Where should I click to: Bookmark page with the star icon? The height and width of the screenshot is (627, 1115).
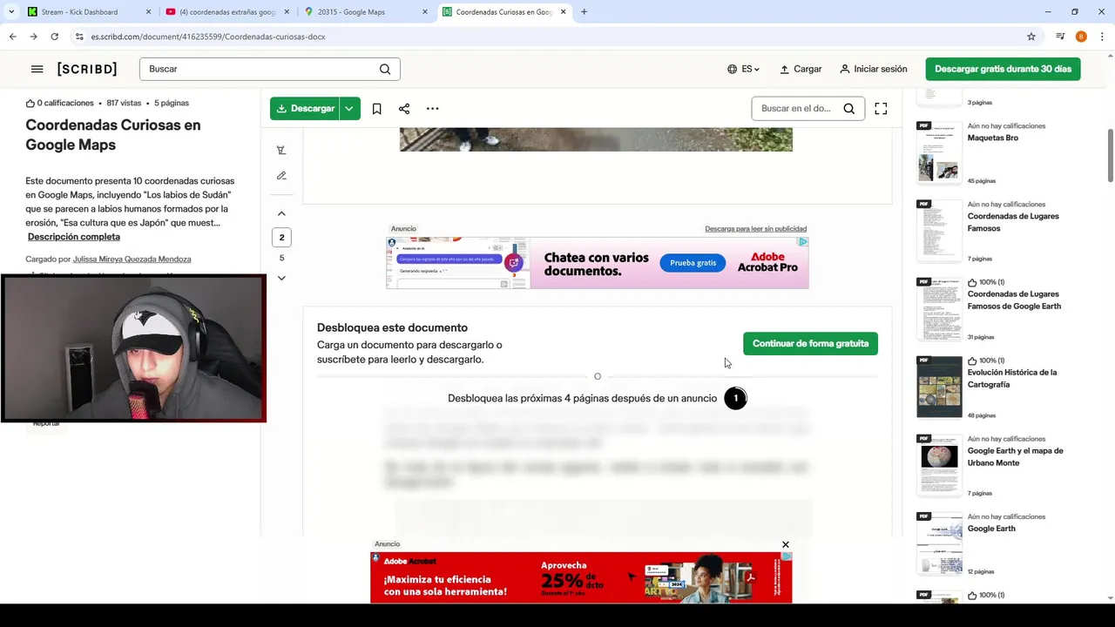pos(1031,37)
